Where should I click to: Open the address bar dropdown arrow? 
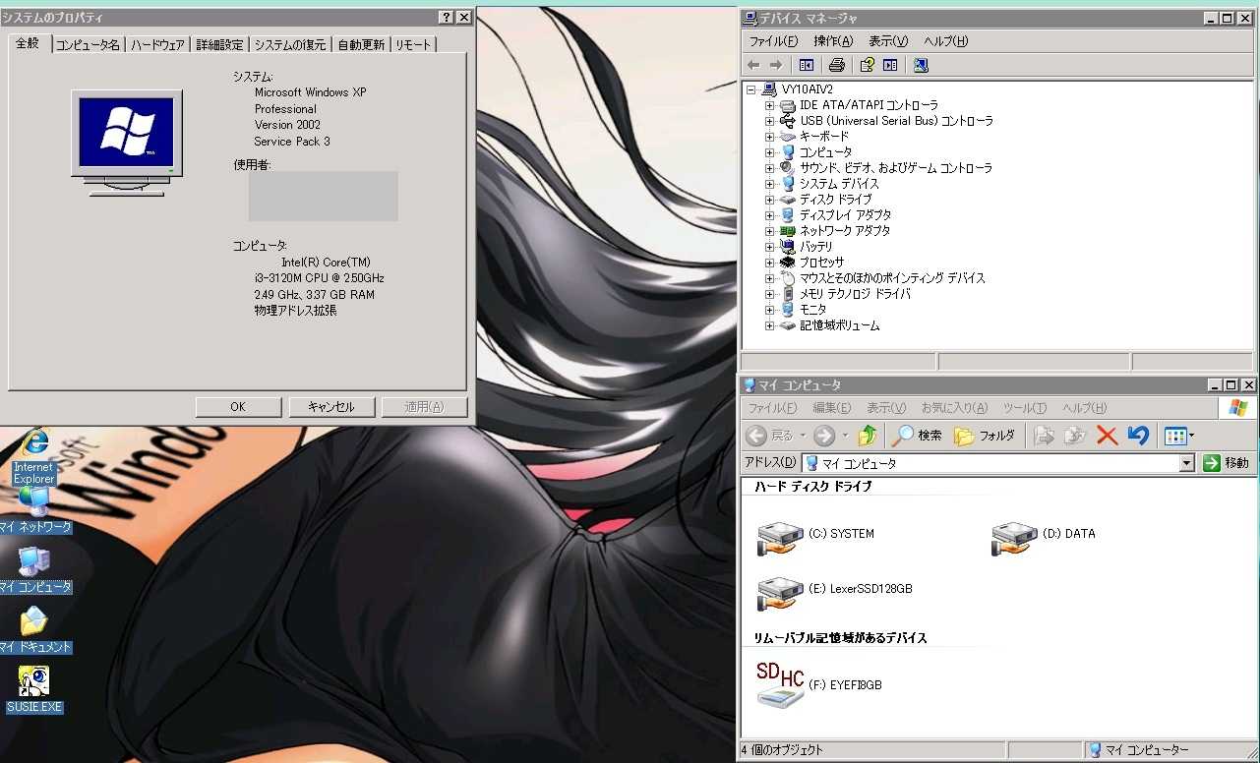1186,463
